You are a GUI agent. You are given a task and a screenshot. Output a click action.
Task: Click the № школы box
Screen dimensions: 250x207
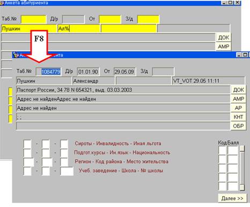point(67,171)
